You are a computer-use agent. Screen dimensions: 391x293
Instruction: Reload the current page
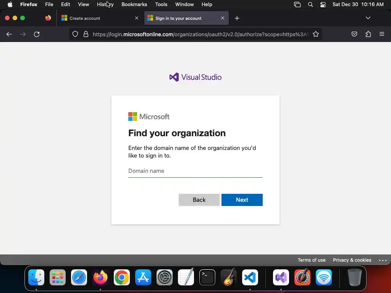pyautogui.click(x=37, y=34)
